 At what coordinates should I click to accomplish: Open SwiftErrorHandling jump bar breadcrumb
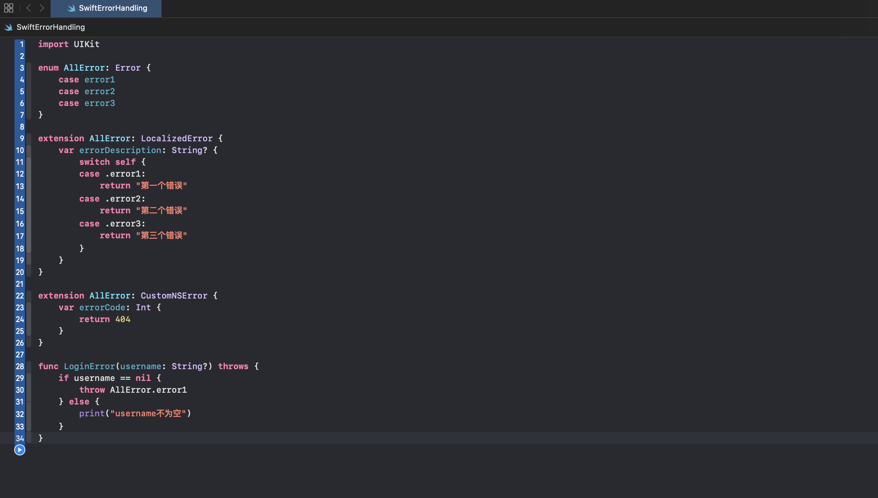51,27
